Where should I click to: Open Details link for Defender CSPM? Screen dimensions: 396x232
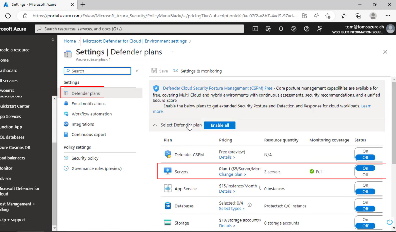click(x=227, y=157)
